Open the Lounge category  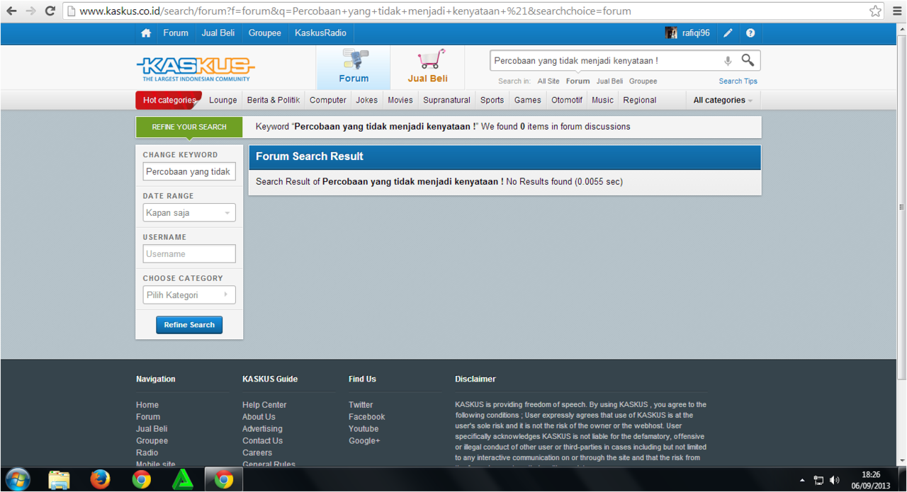click(223, 101)
